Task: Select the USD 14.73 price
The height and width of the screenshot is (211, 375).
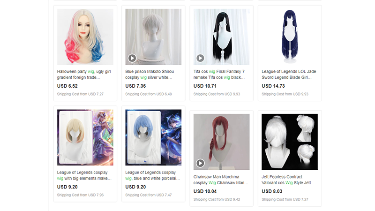Action: (273, 86)
